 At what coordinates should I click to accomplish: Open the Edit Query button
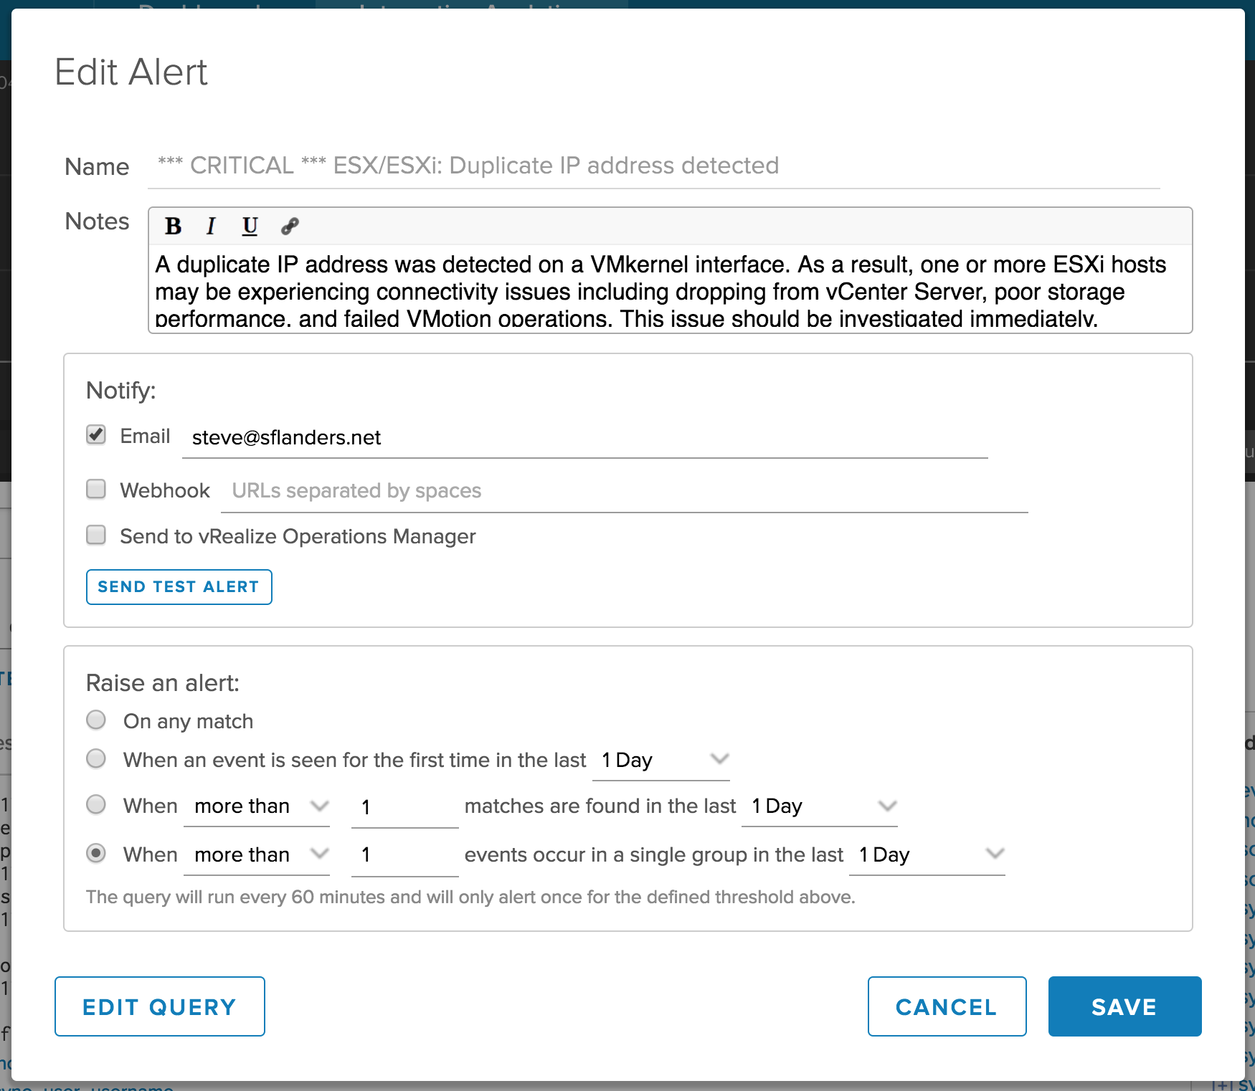tap(160, 1006)
